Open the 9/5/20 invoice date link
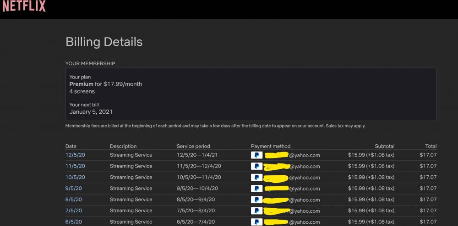 click(74, 188)
